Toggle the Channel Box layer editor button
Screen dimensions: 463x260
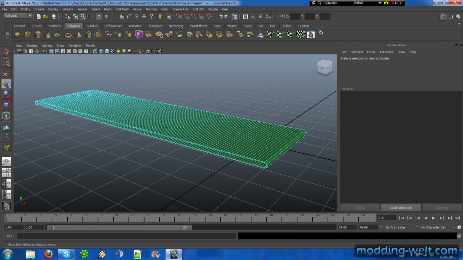[458, 17]
